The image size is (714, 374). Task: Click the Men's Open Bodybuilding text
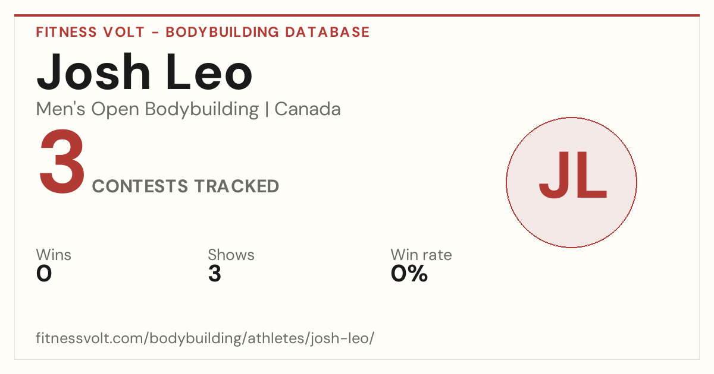pos(148,109)
